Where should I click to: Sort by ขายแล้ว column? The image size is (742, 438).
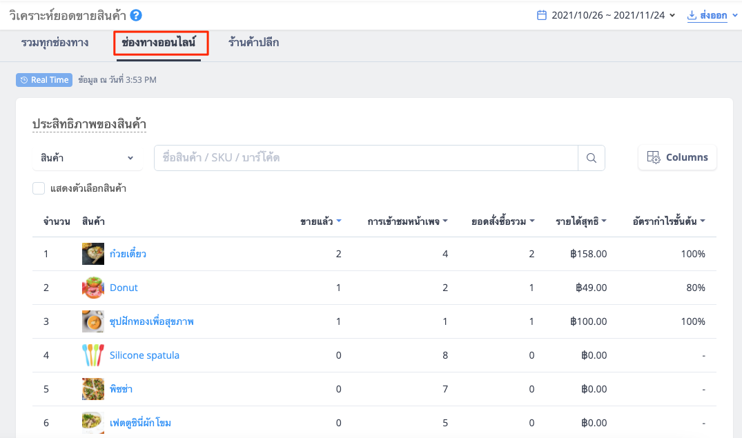coord(321,221)
